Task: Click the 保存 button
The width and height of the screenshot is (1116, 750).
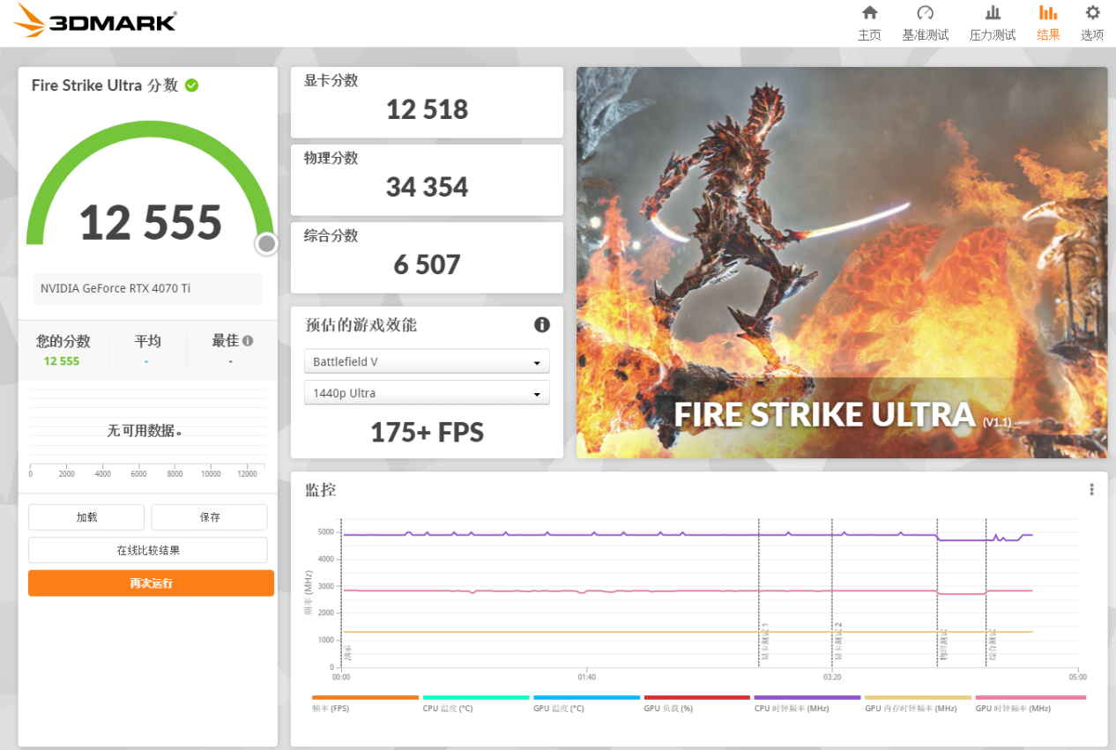Action: click(209, 517)
